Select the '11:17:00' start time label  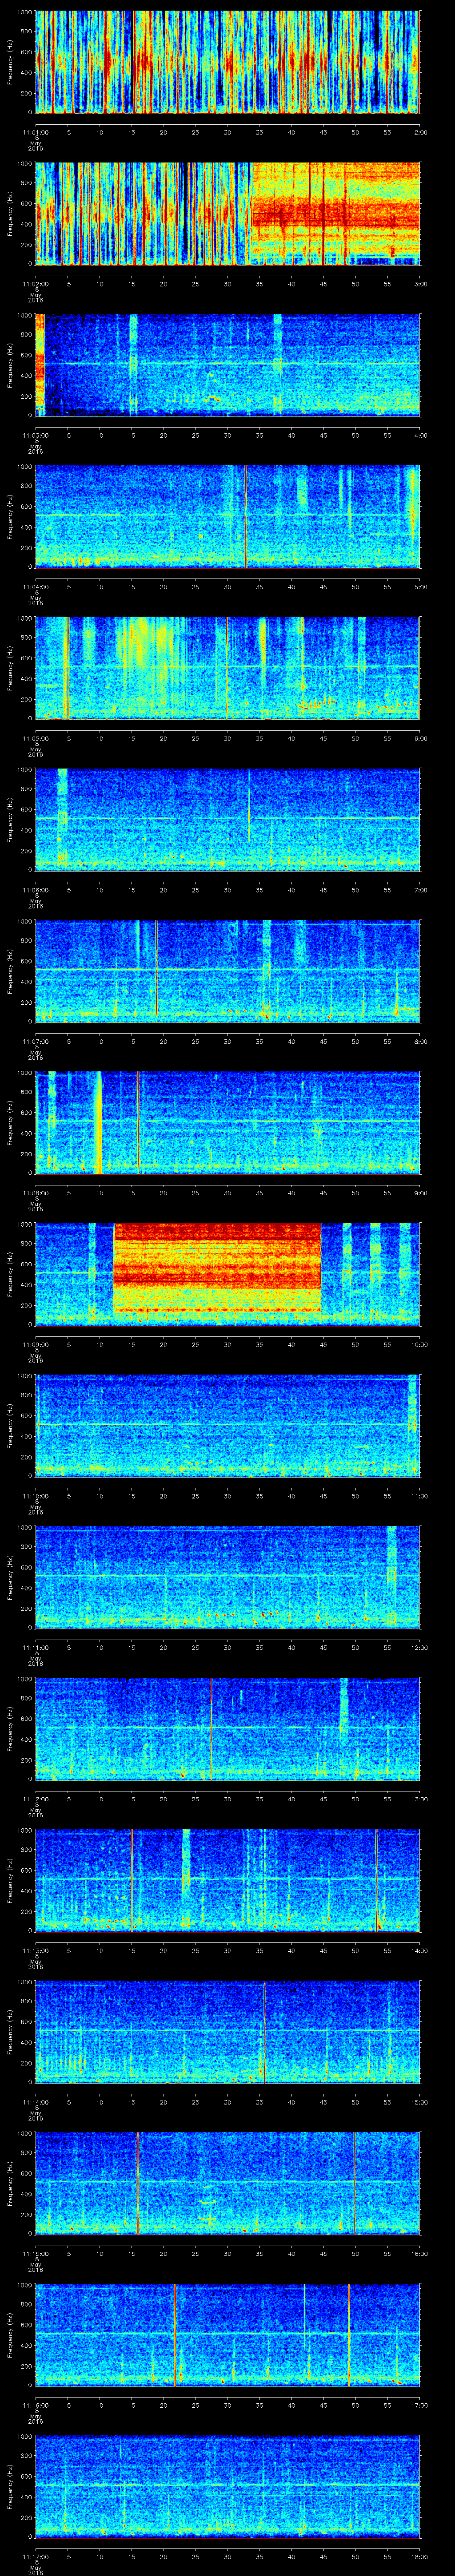35,2556
